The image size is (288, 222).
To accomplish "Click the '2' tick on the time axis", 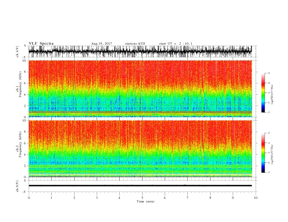I will tap(74, 198).
